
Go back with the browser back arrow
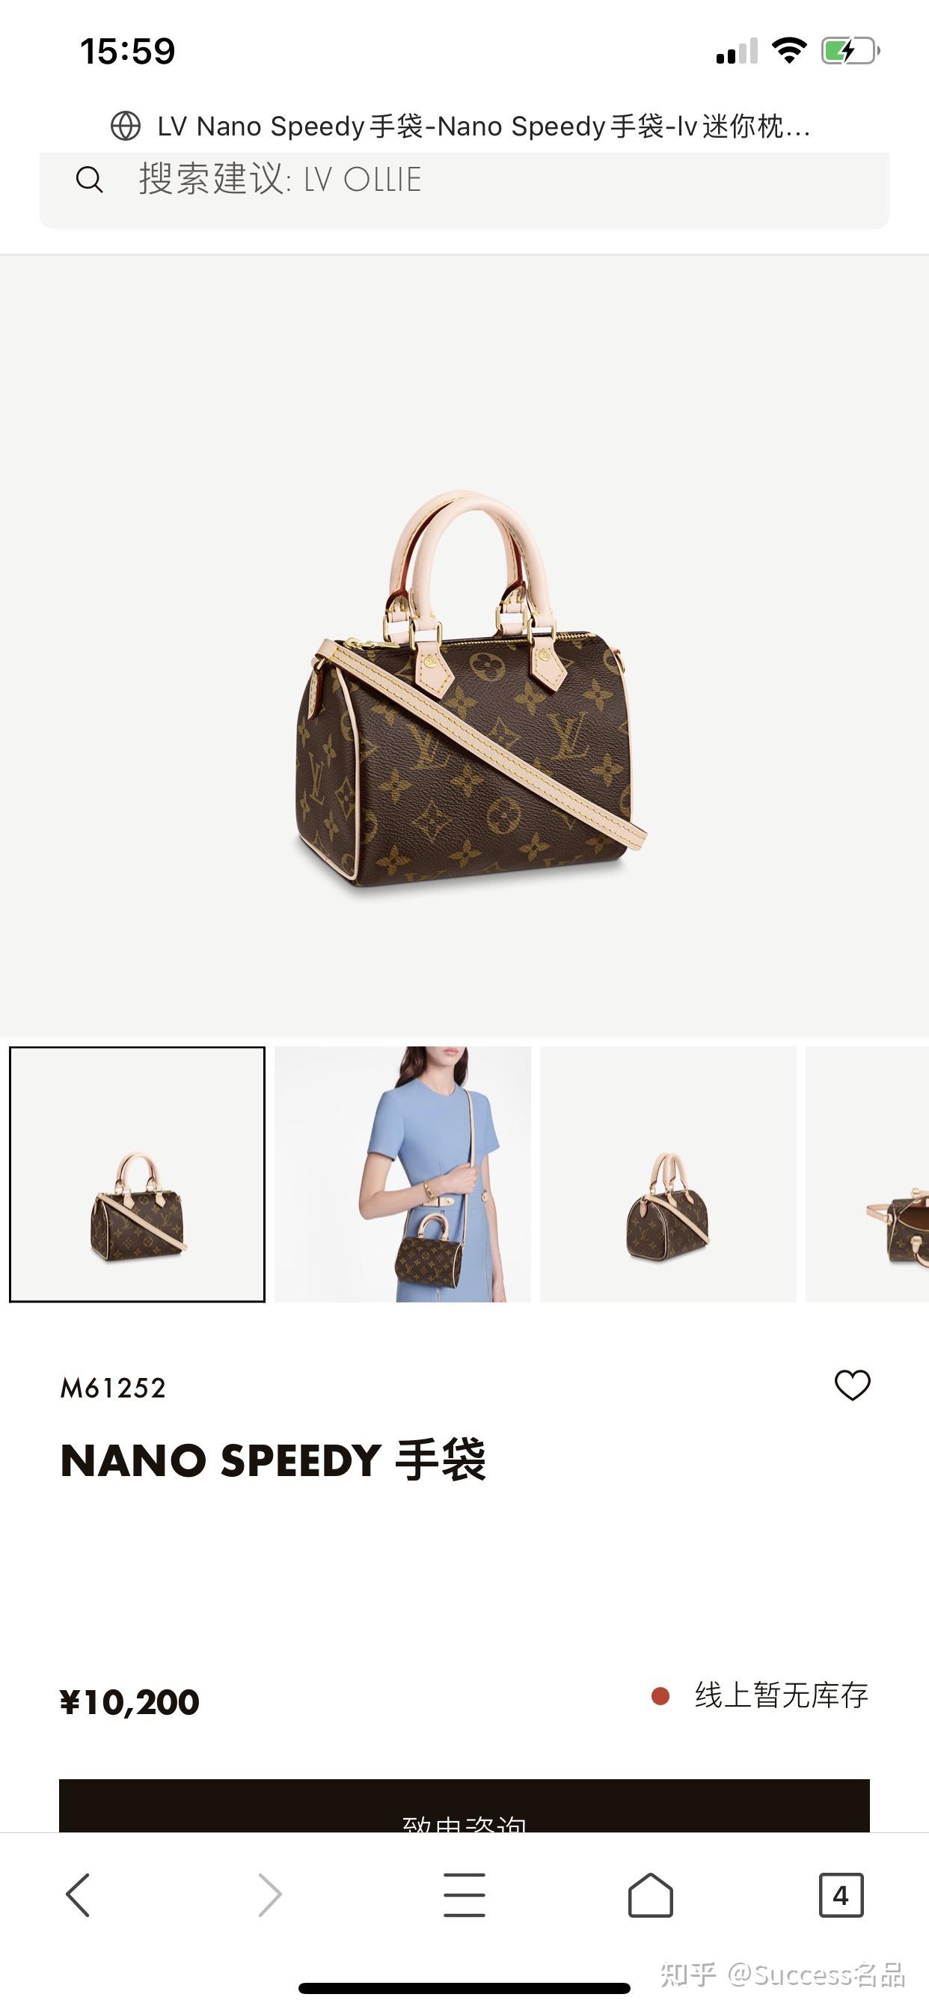coord(78,1894)
